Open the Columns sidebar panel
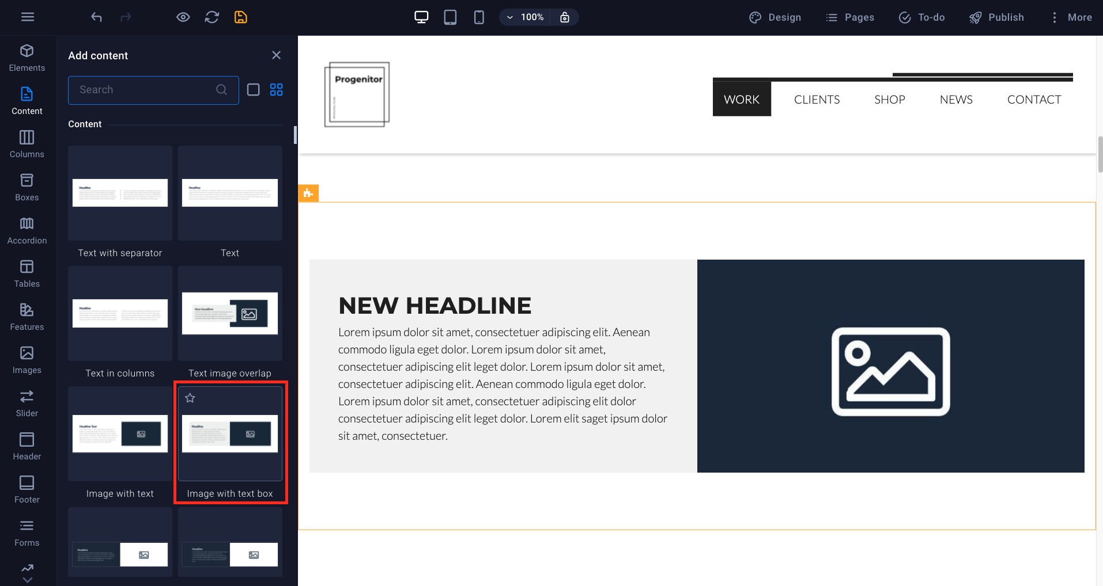 pyautogui.click(x=27, y=143)
